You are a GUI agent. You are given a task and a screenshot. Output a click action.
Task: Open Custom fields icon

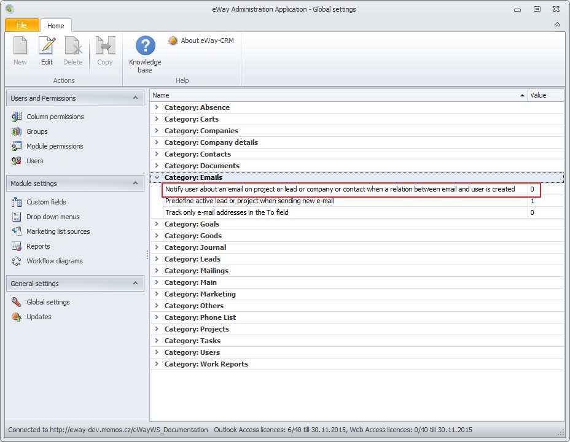point(17,202)
